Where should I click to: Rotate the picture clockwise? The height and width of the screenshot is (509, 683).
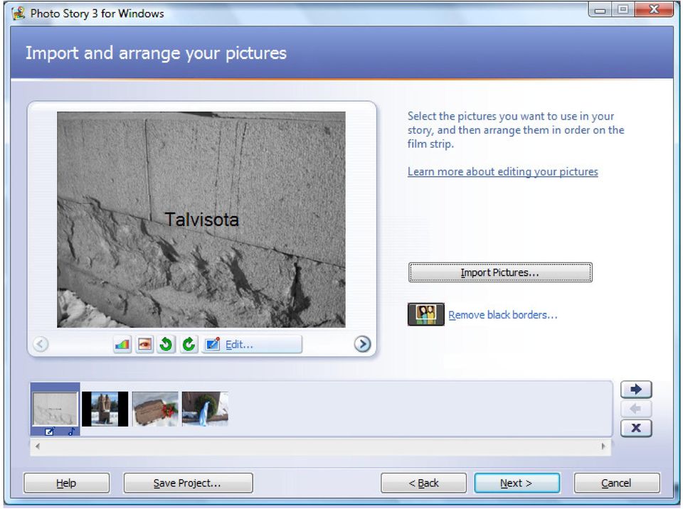189,344
